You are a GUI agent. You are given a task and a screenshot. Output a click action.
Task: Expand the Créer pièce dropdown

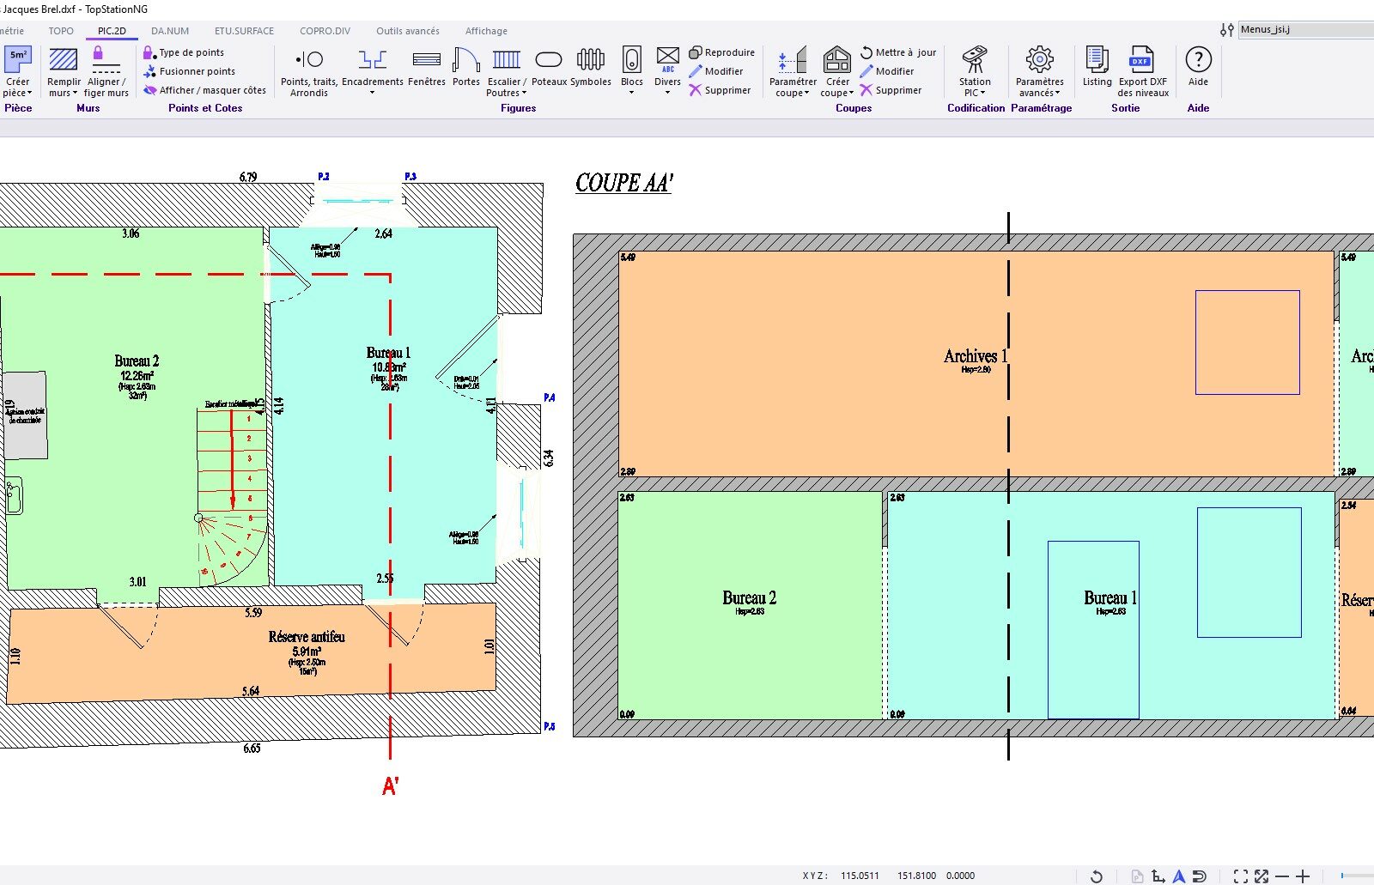(x=17, y=93)
